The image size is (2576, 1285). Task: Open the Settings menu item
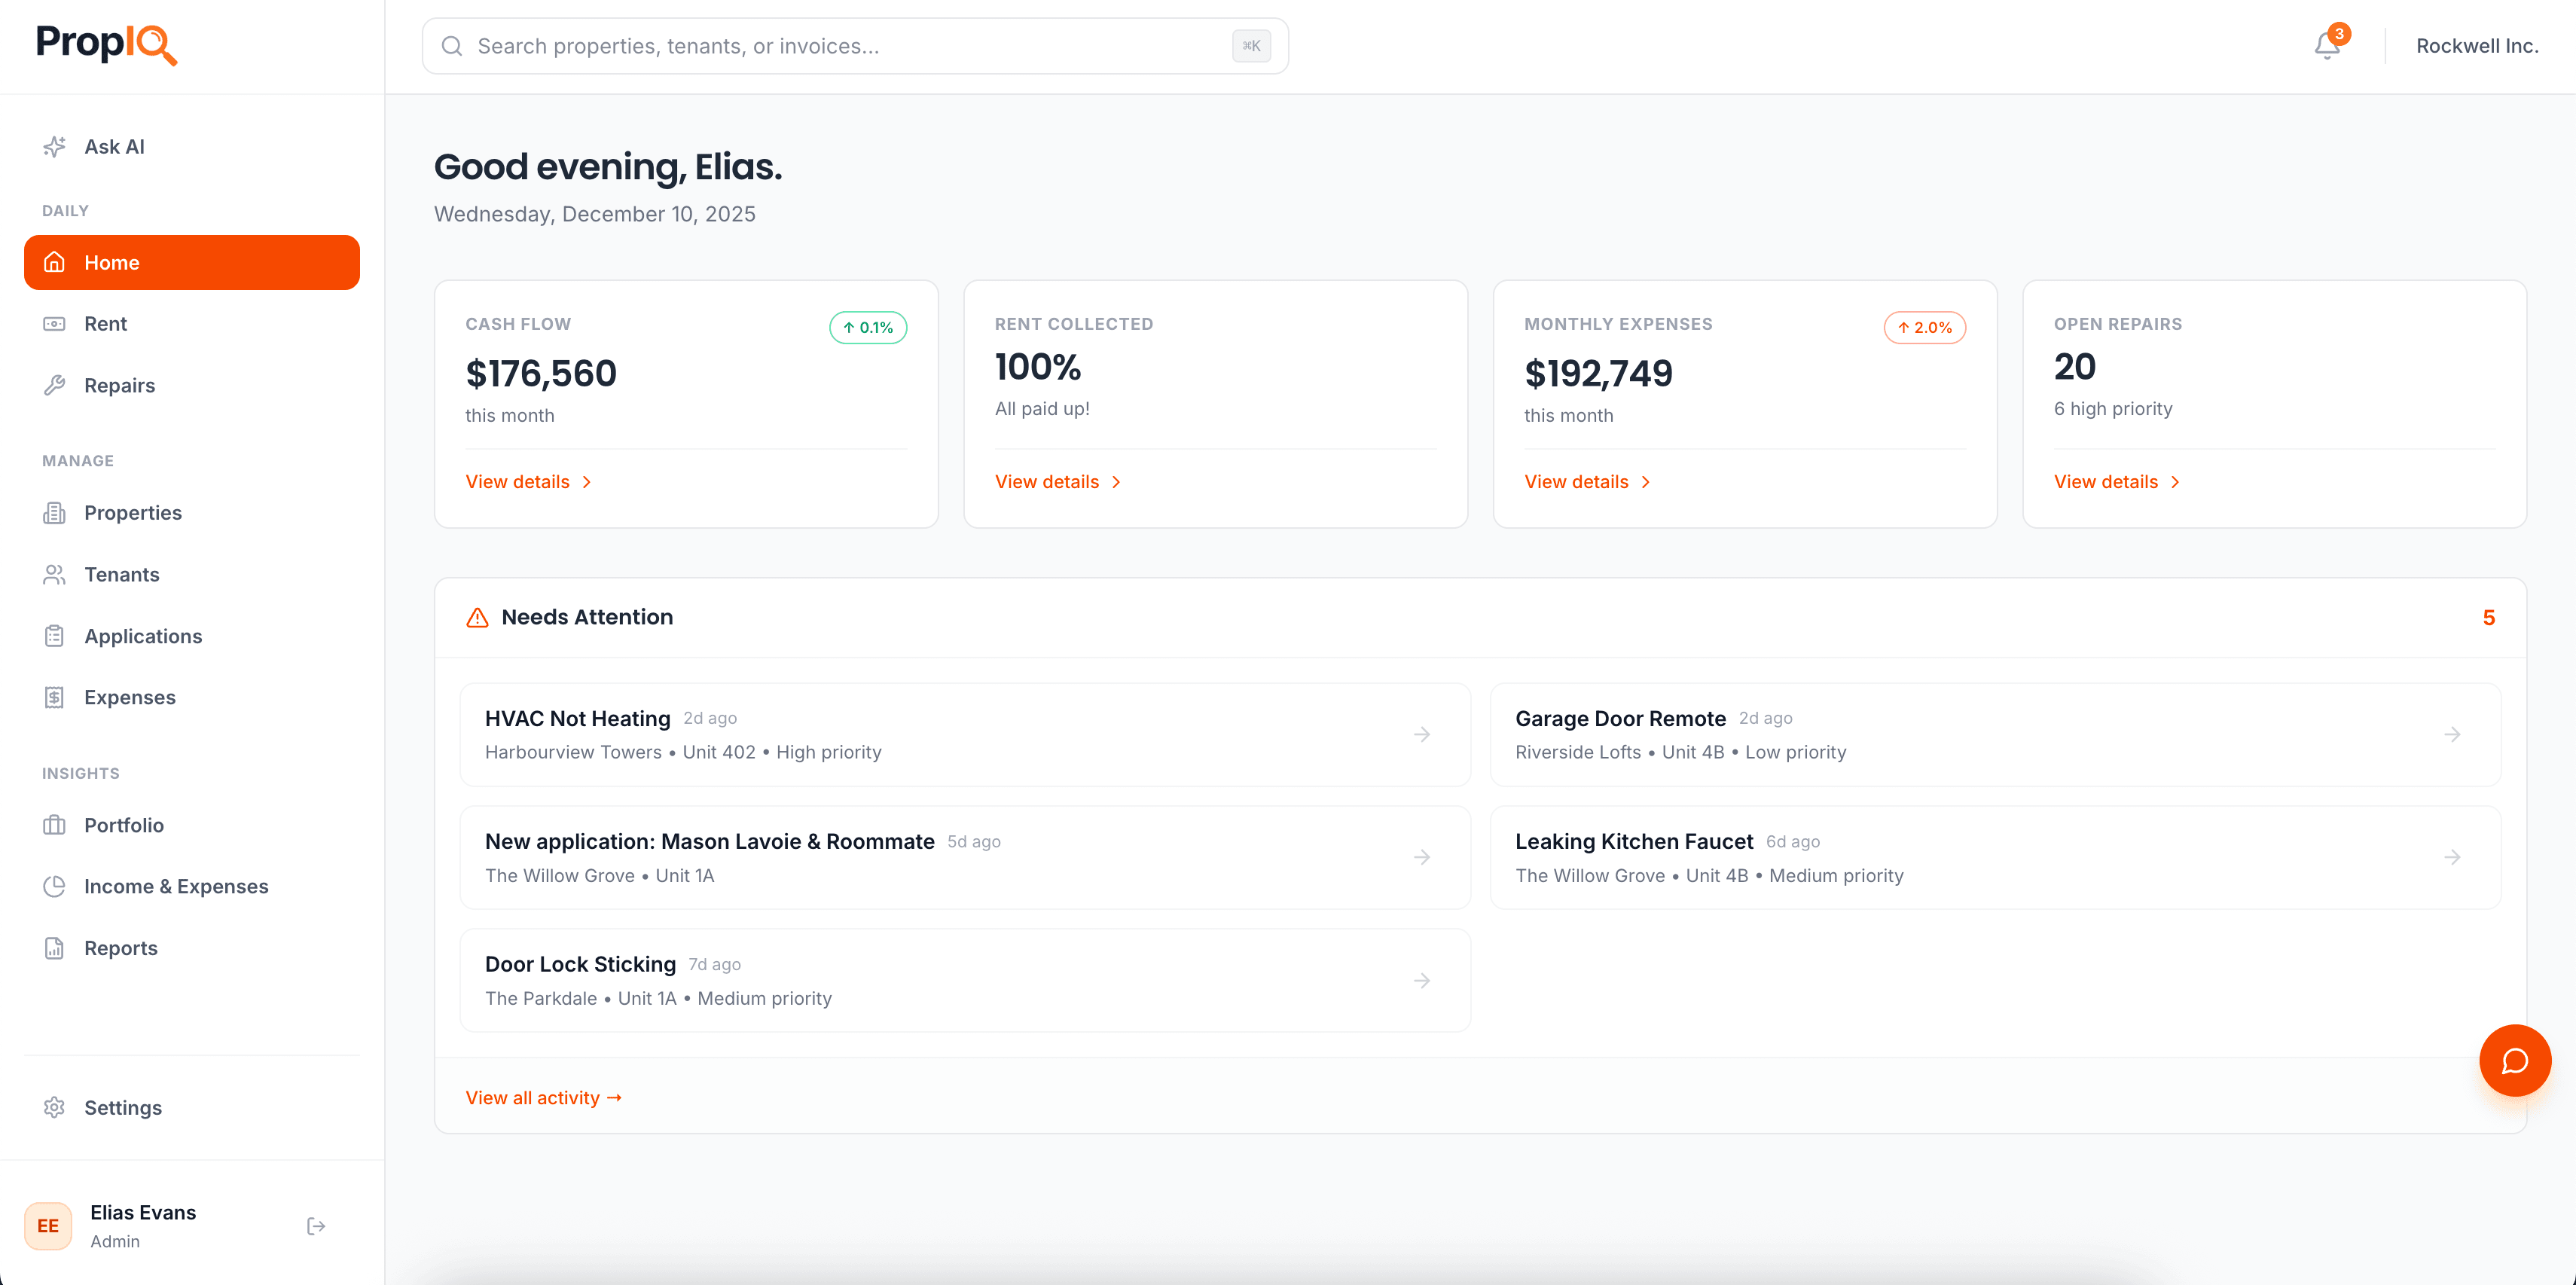[123, 1107]
